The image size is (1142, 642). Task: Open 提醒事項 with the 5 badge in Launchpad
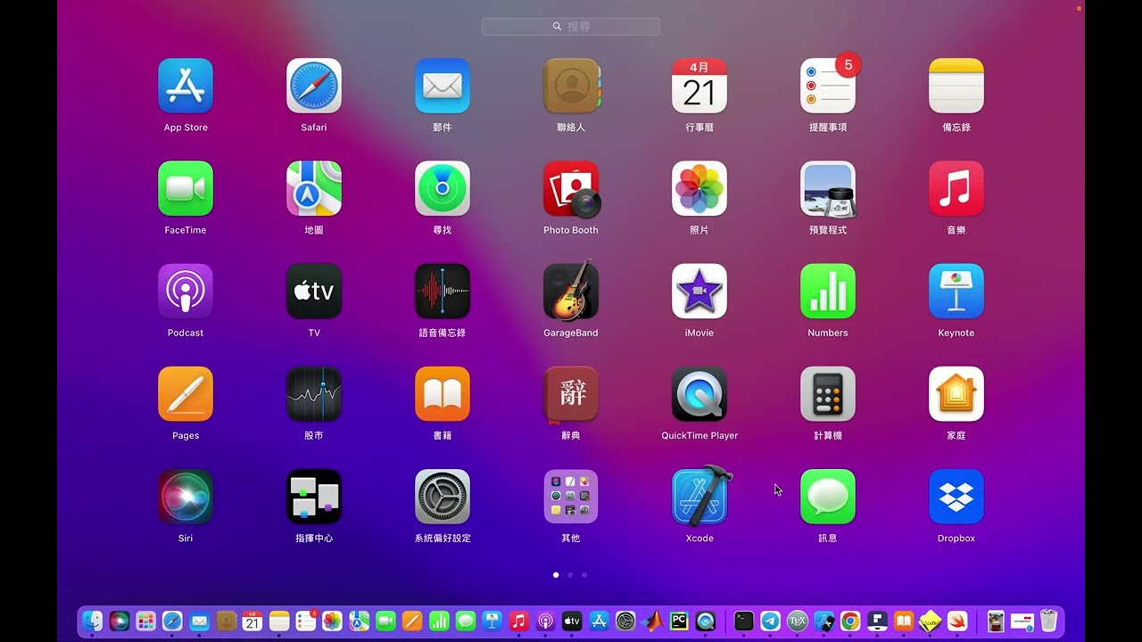coord(828,86)
